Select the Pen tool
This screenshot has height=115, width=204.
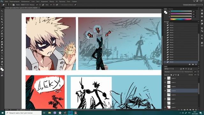click(2, 50)
